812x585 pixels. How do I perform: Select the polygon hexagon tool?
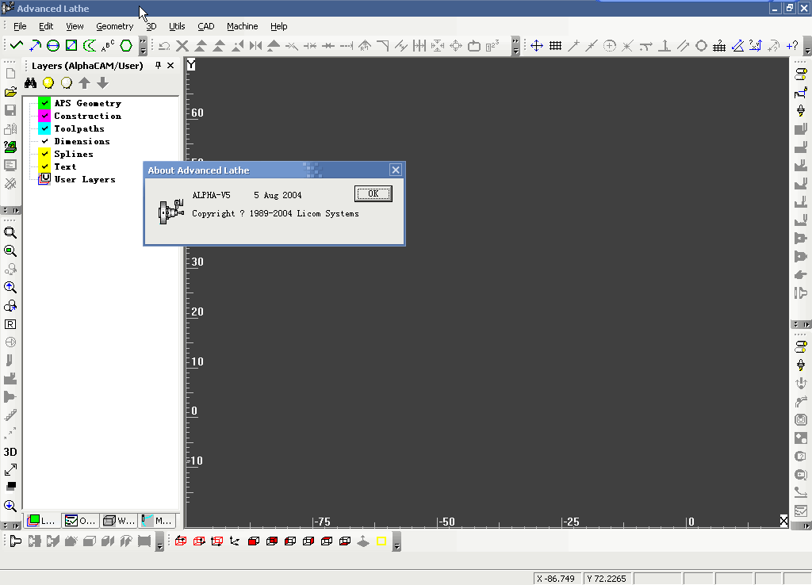(x=126, y=45)
